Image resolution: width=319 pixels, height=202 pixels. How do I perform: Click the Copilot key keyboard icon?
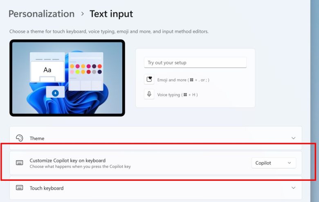pyautogui.click(x=20, y=163)
